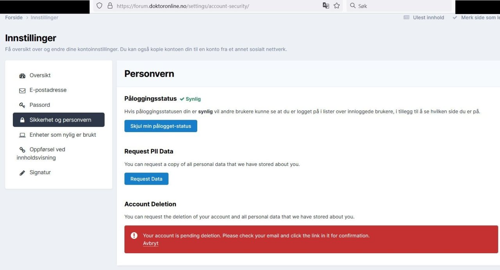
Task: Click Avbryt to cancel account deletion
Action: pyautogui.click(x=150, y=243)
